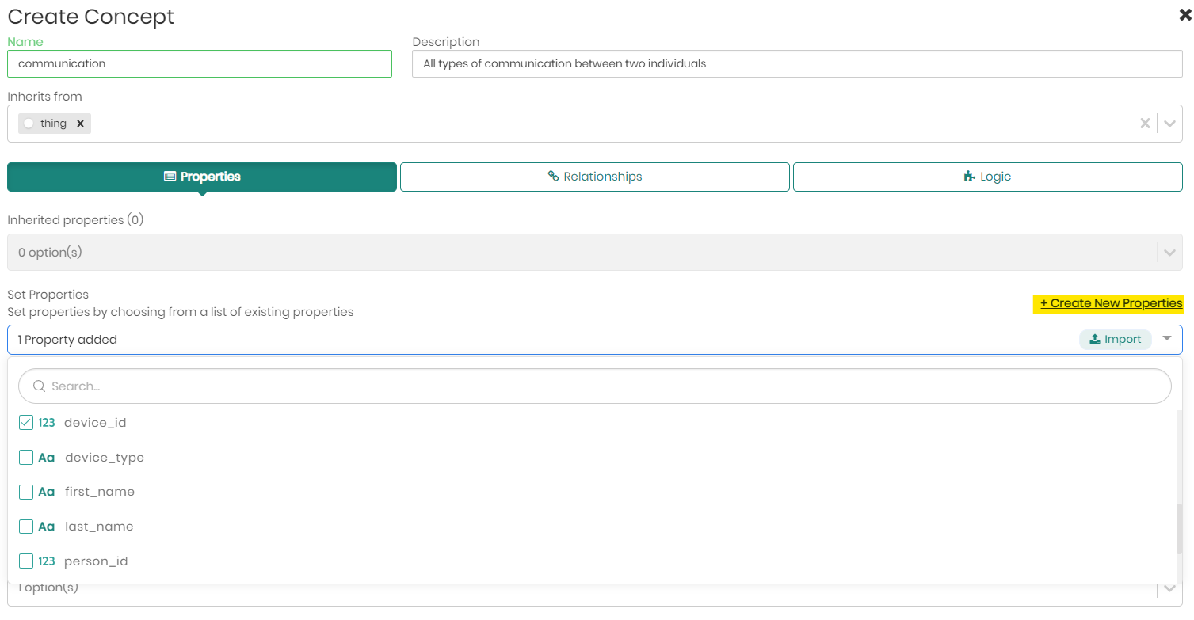The width and height of the screenshot is (1194, 620).
Task: Click the Create New Properties link
Action: pyautogui.click(x=1111, y=303)
